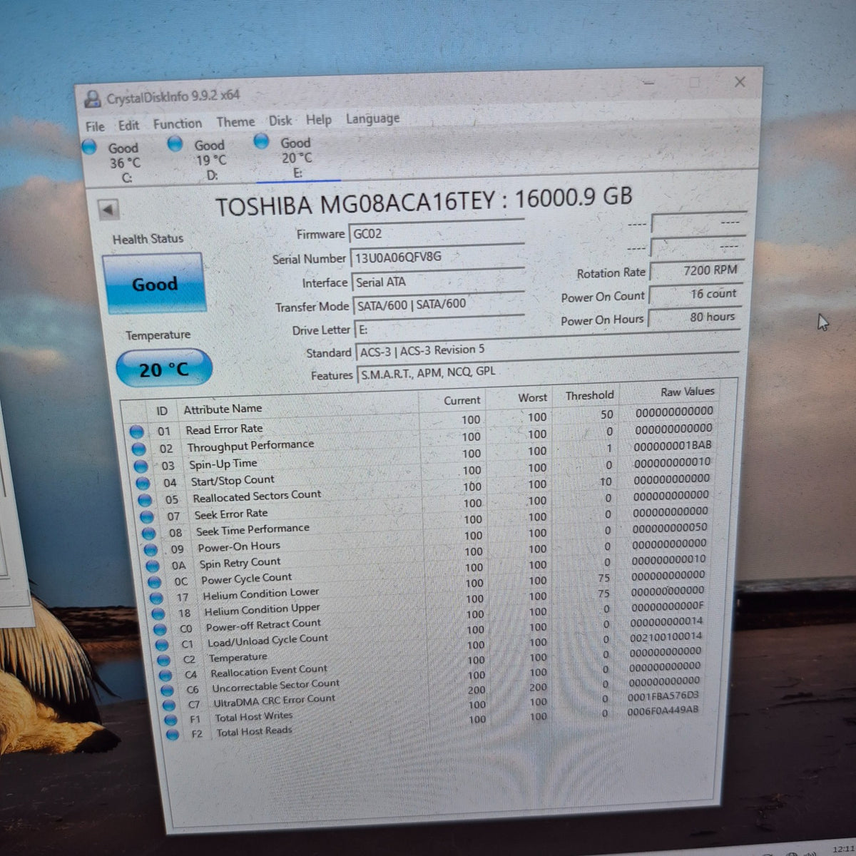Viewport: 856px width, 856px height.
Task: Click the status dot for Reallocated Sectors Count
Action: (x=145, y=500)
